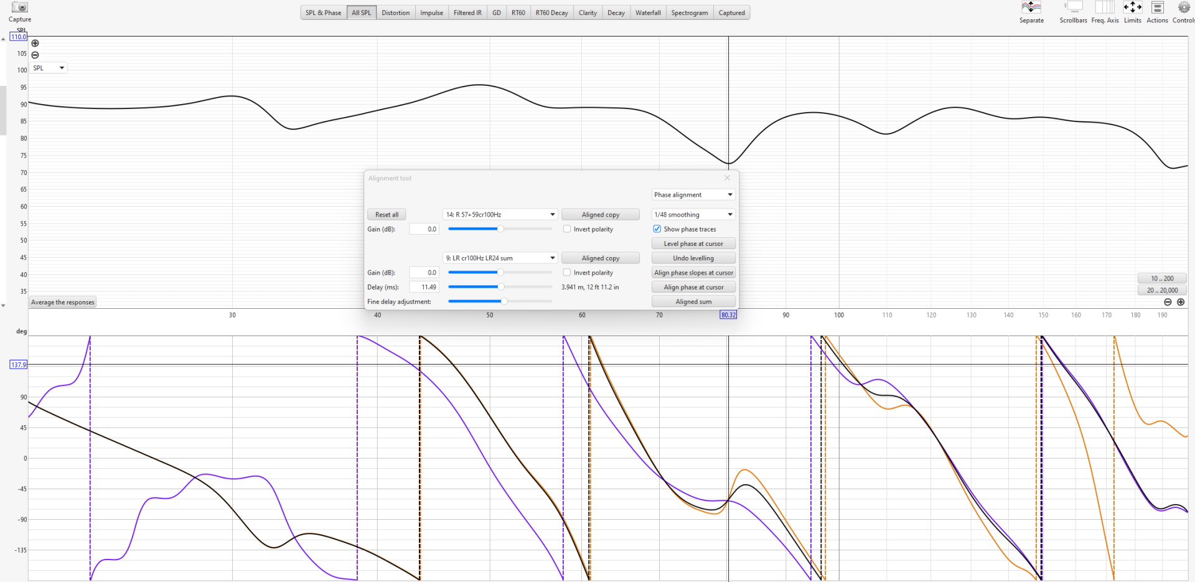This screenshot has width=1195, height=582.
Task: Click the zoom out icon at top-left of SPL graph
Action: pyautogui.click(x=35, y=55)
